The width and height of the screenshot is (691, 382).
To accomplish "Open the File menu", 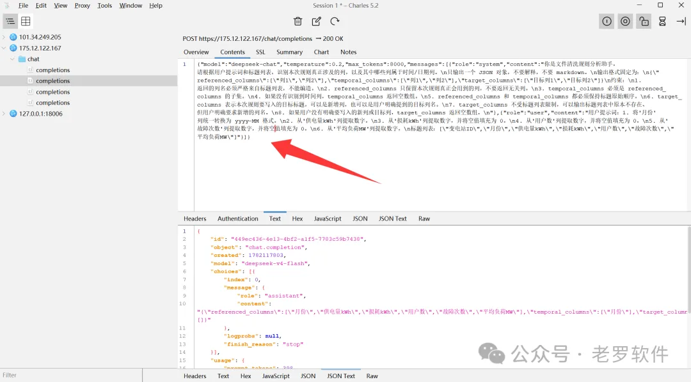I will [x=24, y=5].
